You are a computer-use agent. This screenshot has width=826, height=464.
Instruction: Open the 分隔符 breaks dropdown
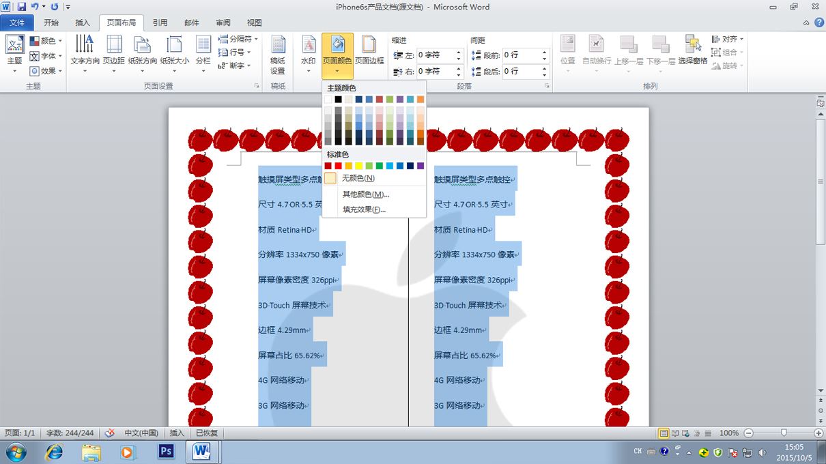tap(238, 39)
